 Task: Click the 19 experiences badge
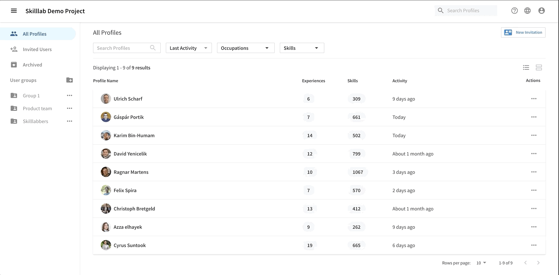coord(310,245)
